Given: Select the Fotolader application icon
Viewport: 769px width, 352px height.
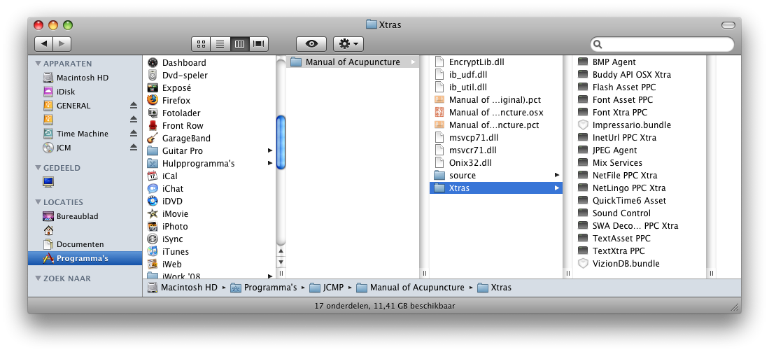Looking at the screenshot, I should (153, 113).
